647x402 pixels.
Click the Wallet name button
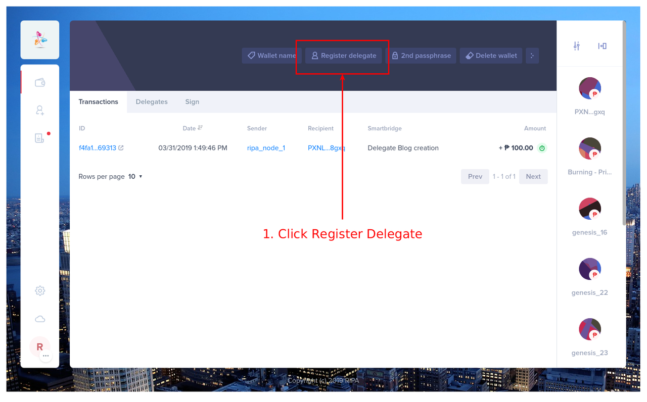271,56
